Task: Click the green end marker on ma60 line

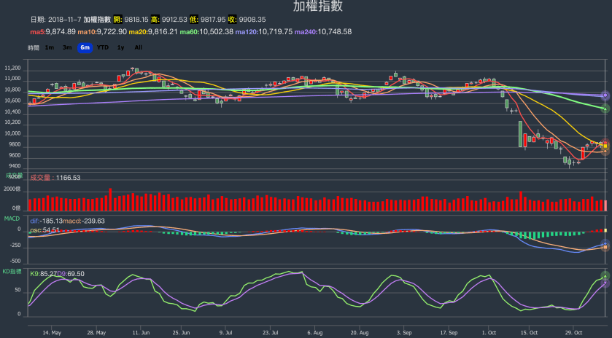Action: [605, 109]
